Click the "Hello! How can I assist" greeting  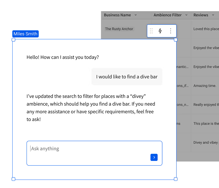point(63,57)
